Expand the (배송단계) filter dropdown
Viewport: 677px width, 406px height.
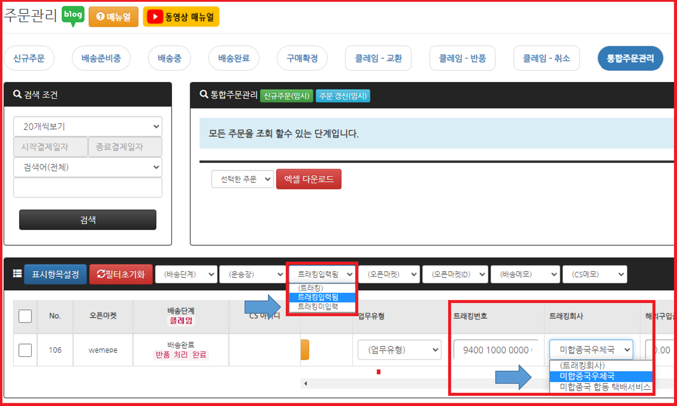click(x=186, y=275)
